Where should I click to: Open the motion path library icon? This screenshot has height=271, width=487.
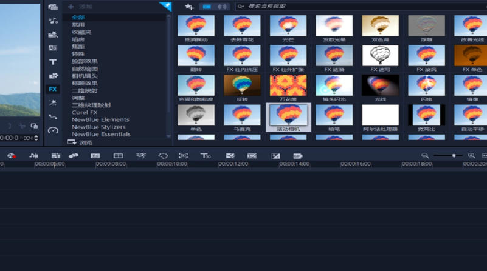click(53, 116)
